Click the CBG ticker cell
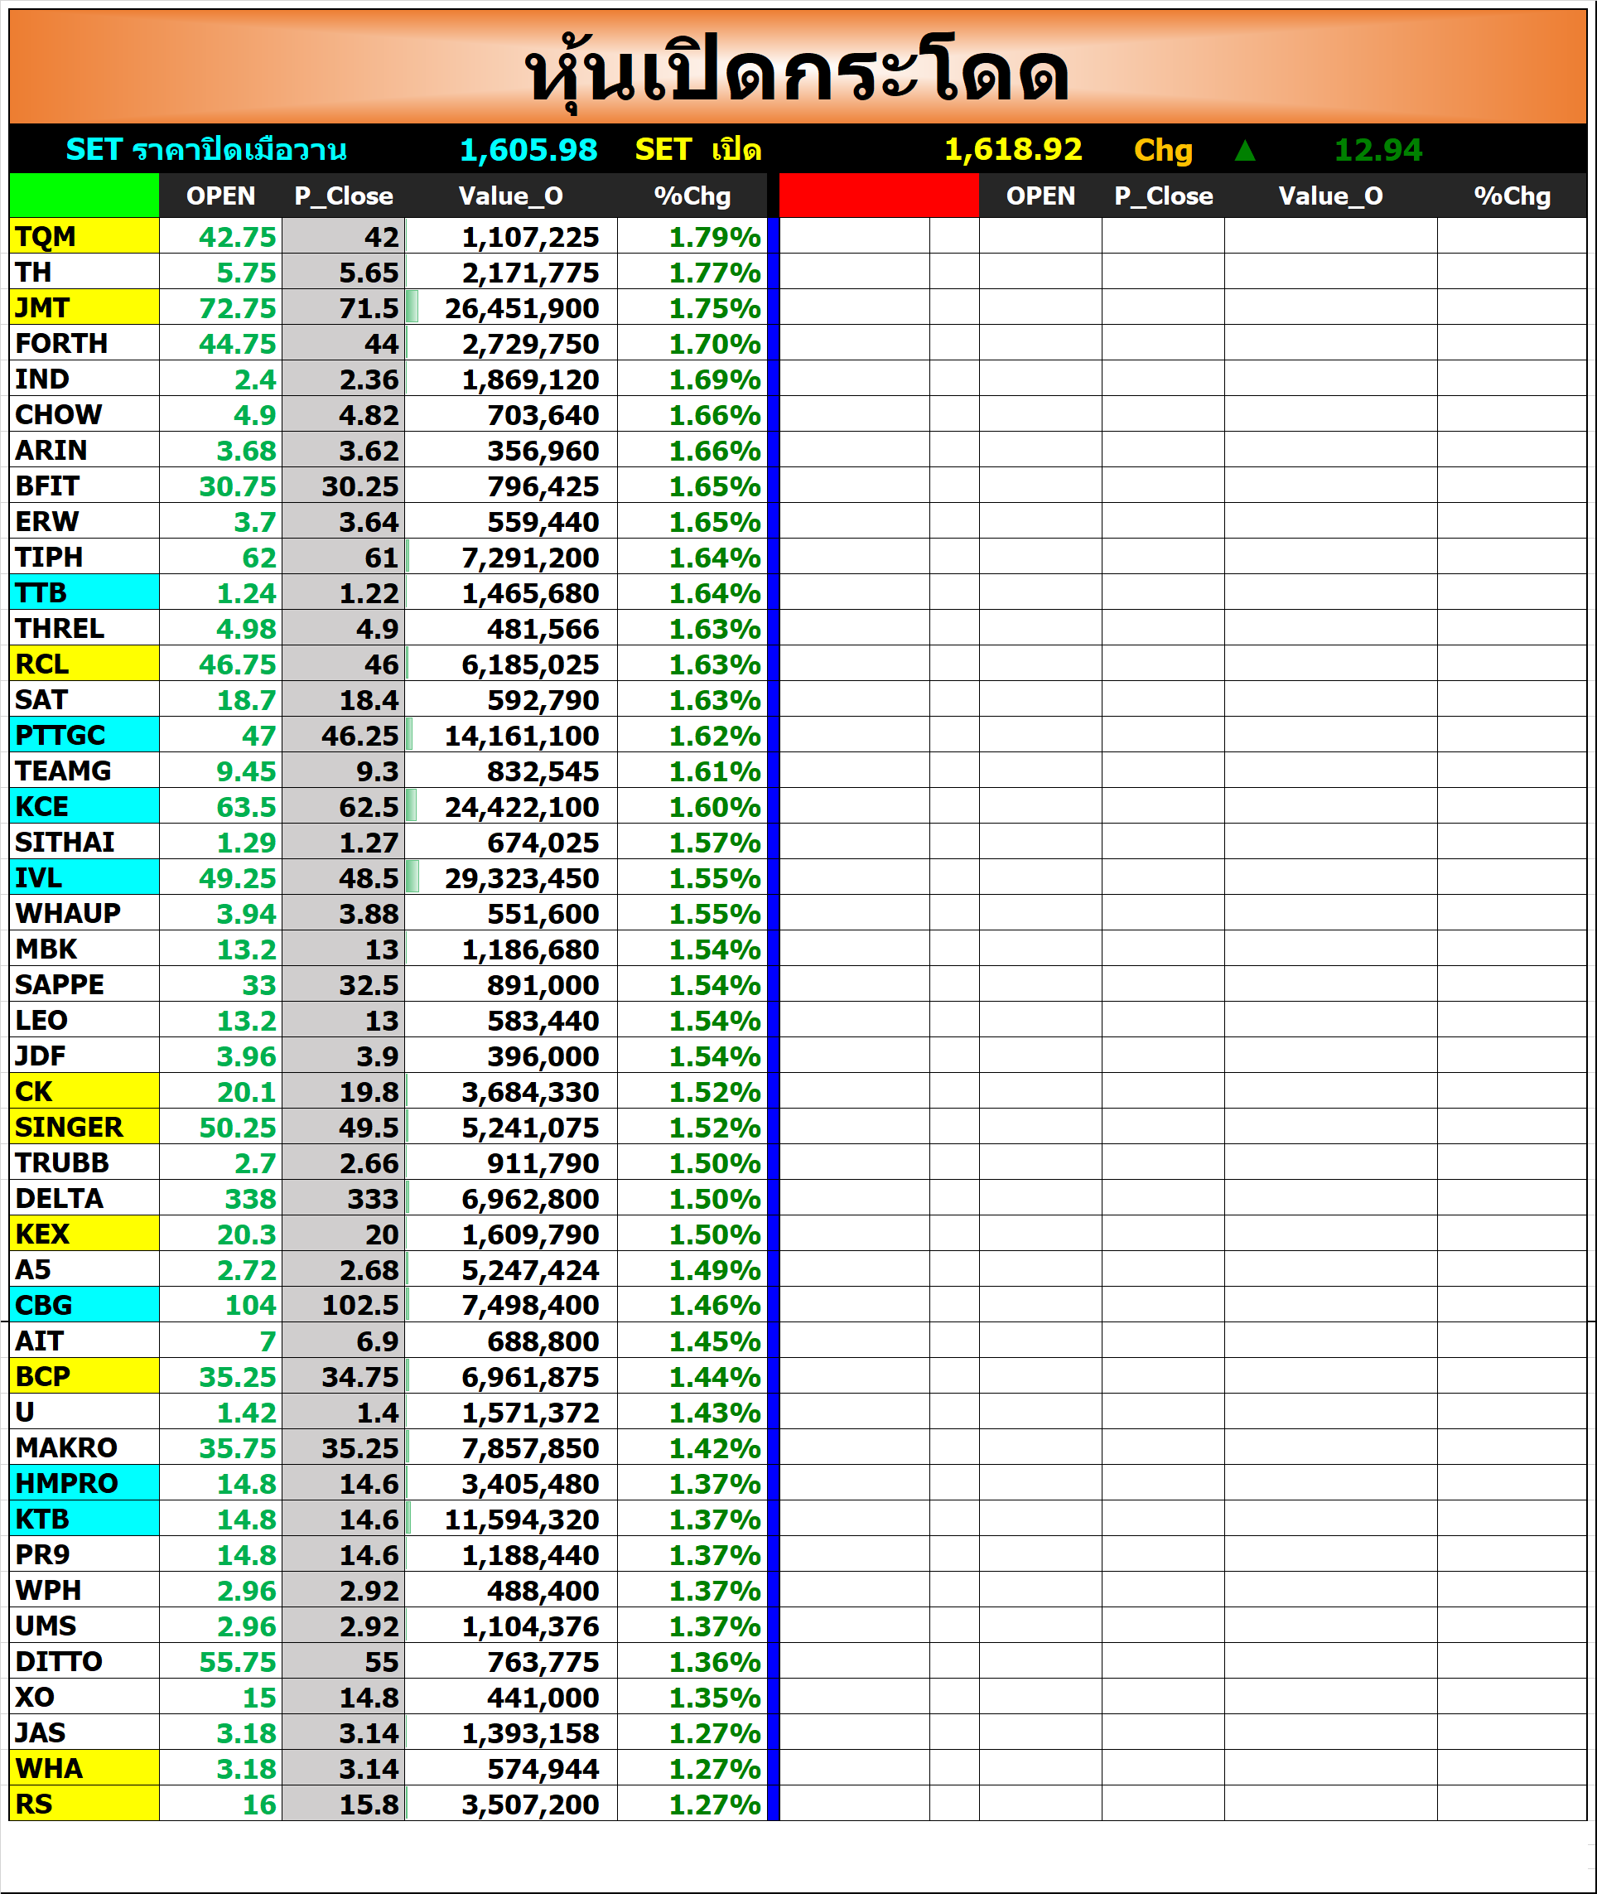This screenshot has width=1597, height=1894. point(84,1306)
